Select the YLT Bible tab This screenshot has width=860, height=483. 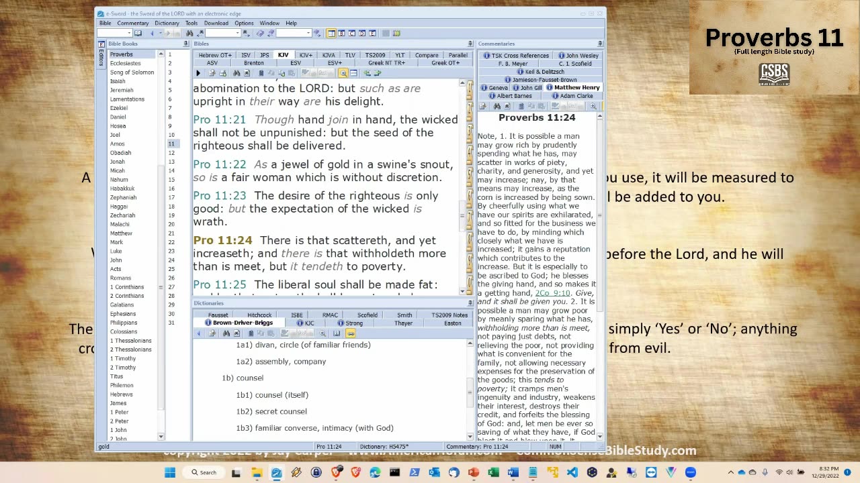[400, 55]
